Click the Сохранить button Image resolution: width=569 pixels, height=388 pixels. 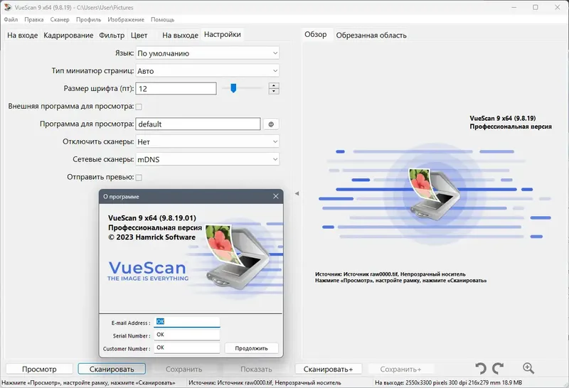[184, 369]
